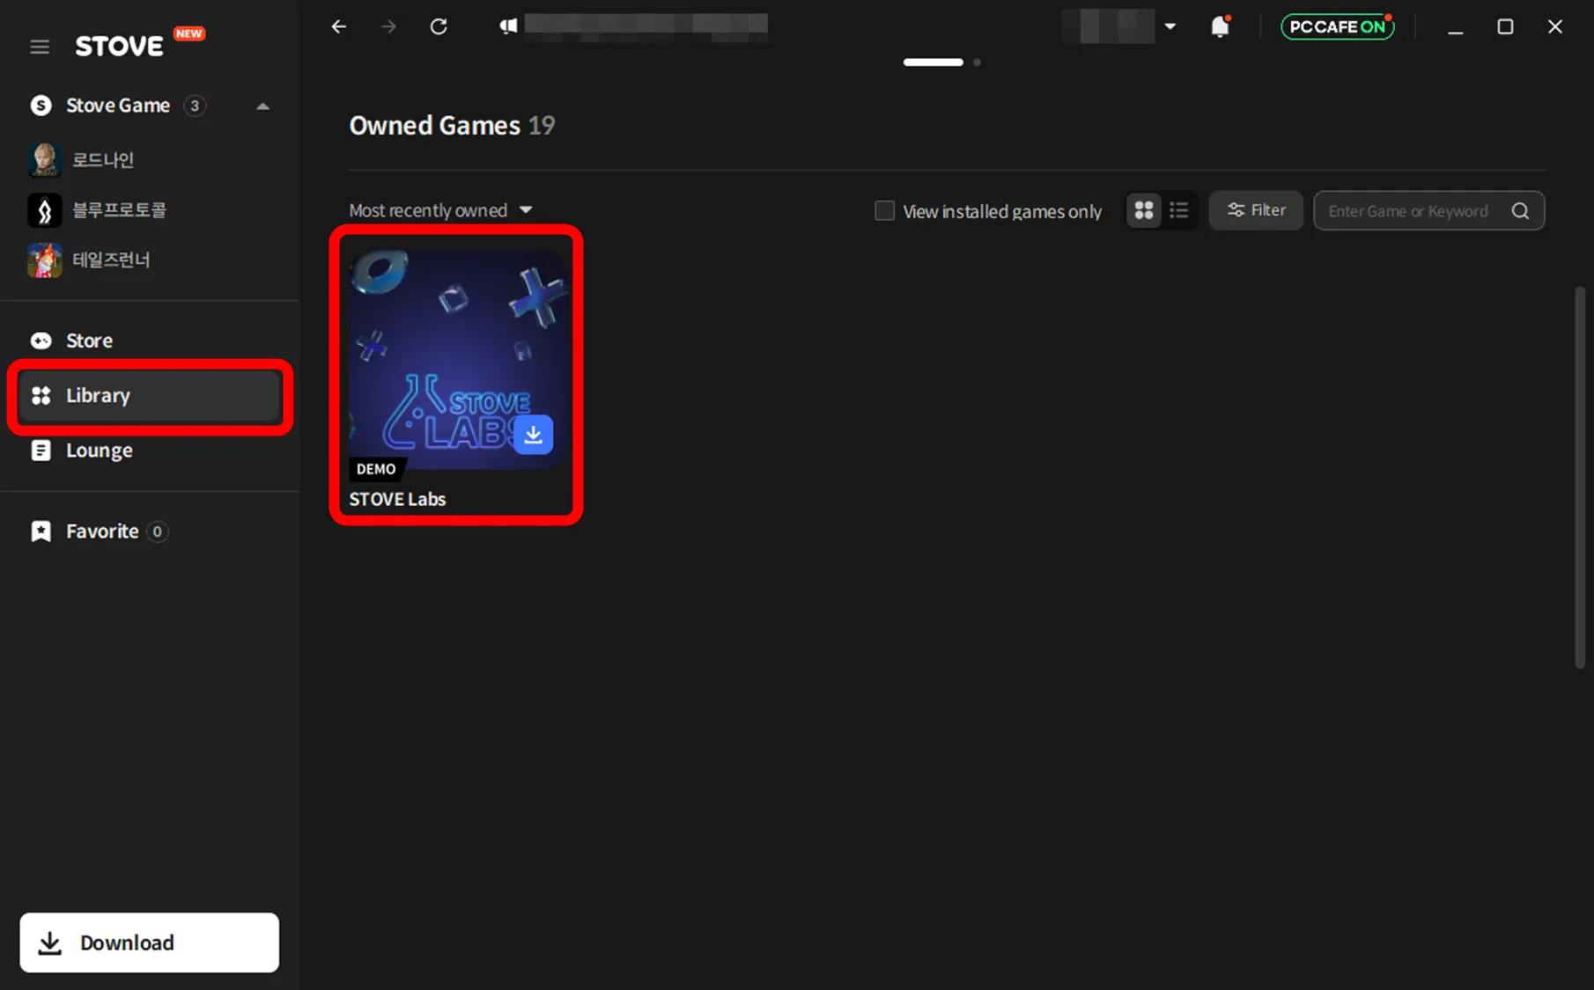Maximize the STOVE window

(1505, 26)
